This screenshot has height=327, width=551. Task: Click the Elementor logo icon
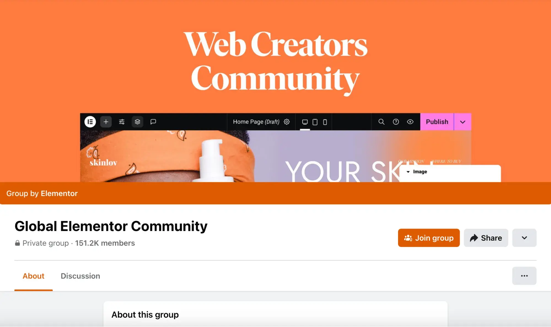click(x=90, y=122)
